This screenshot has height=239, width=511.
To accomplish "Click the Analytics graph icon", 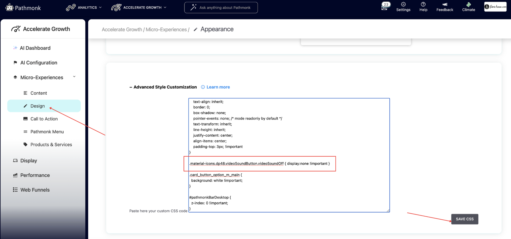I will click(71, 7).
